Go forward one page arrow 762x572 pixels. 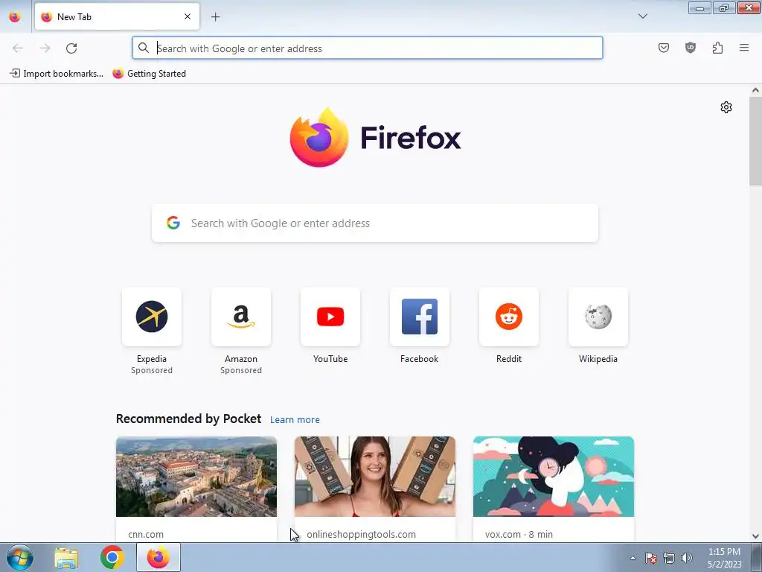click(x=45, y=48)
